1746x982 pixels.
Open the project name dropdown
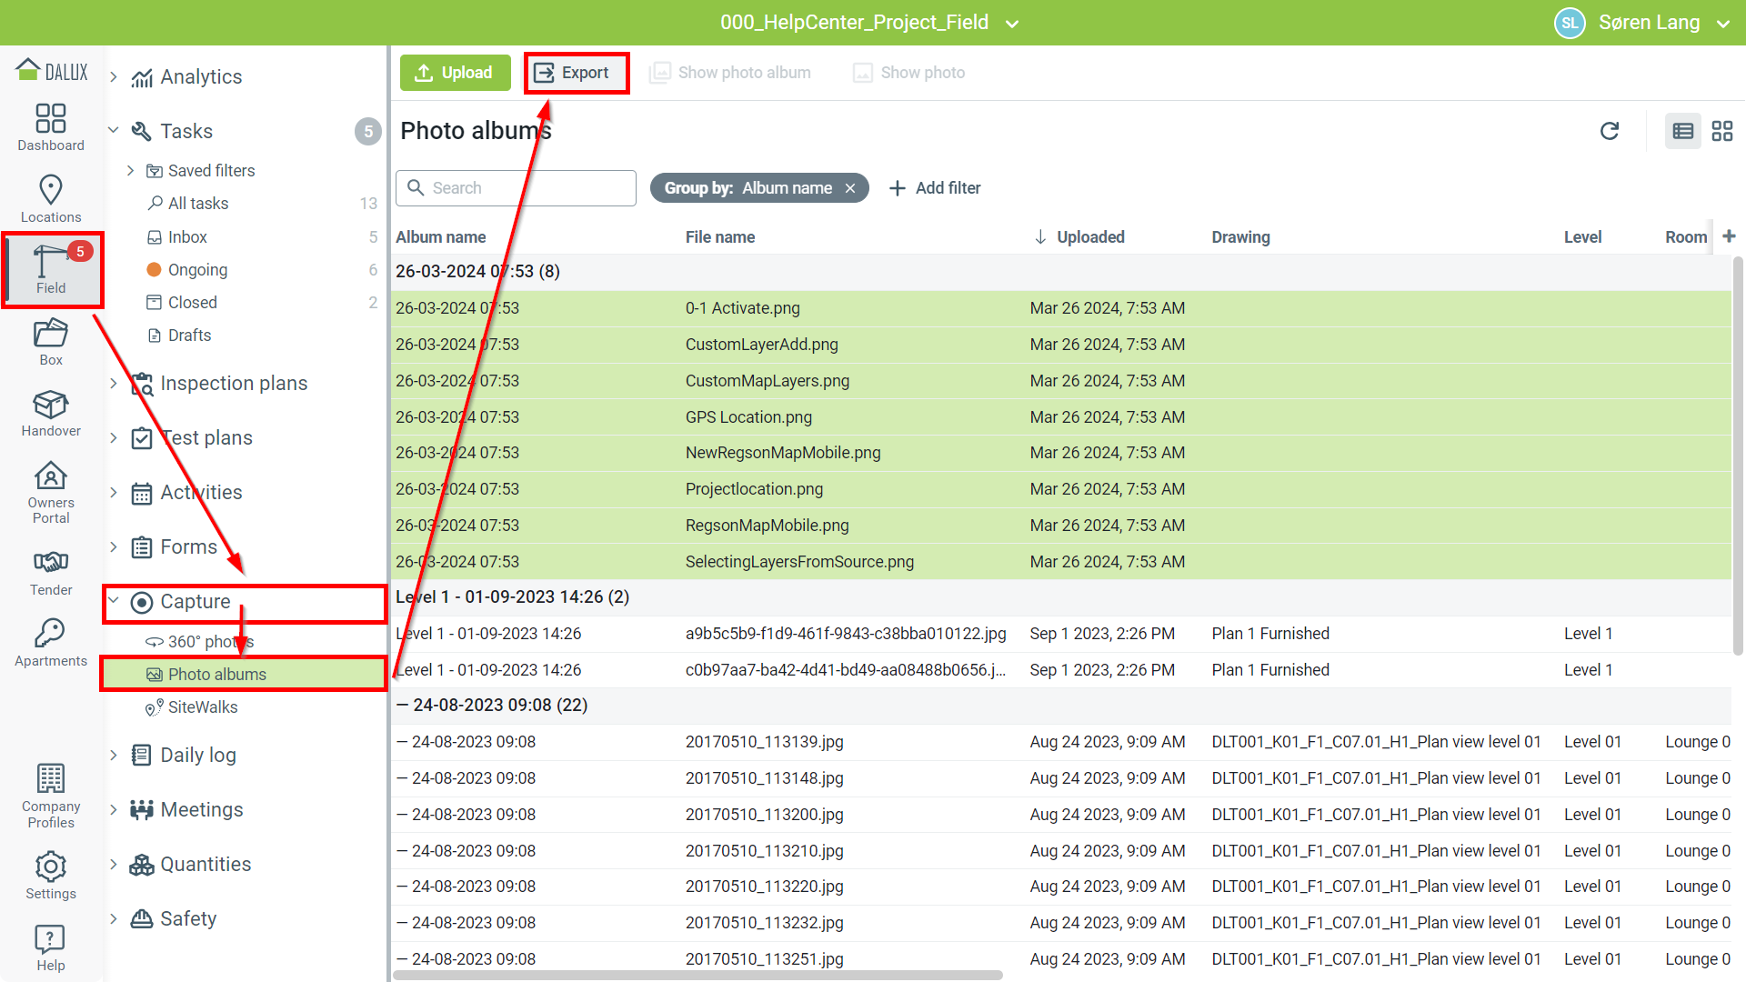[x=1012, y=24]
